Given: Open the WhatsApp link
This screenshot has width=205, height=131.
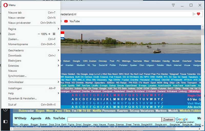Looking at the screenshot, I should (194, 91).
